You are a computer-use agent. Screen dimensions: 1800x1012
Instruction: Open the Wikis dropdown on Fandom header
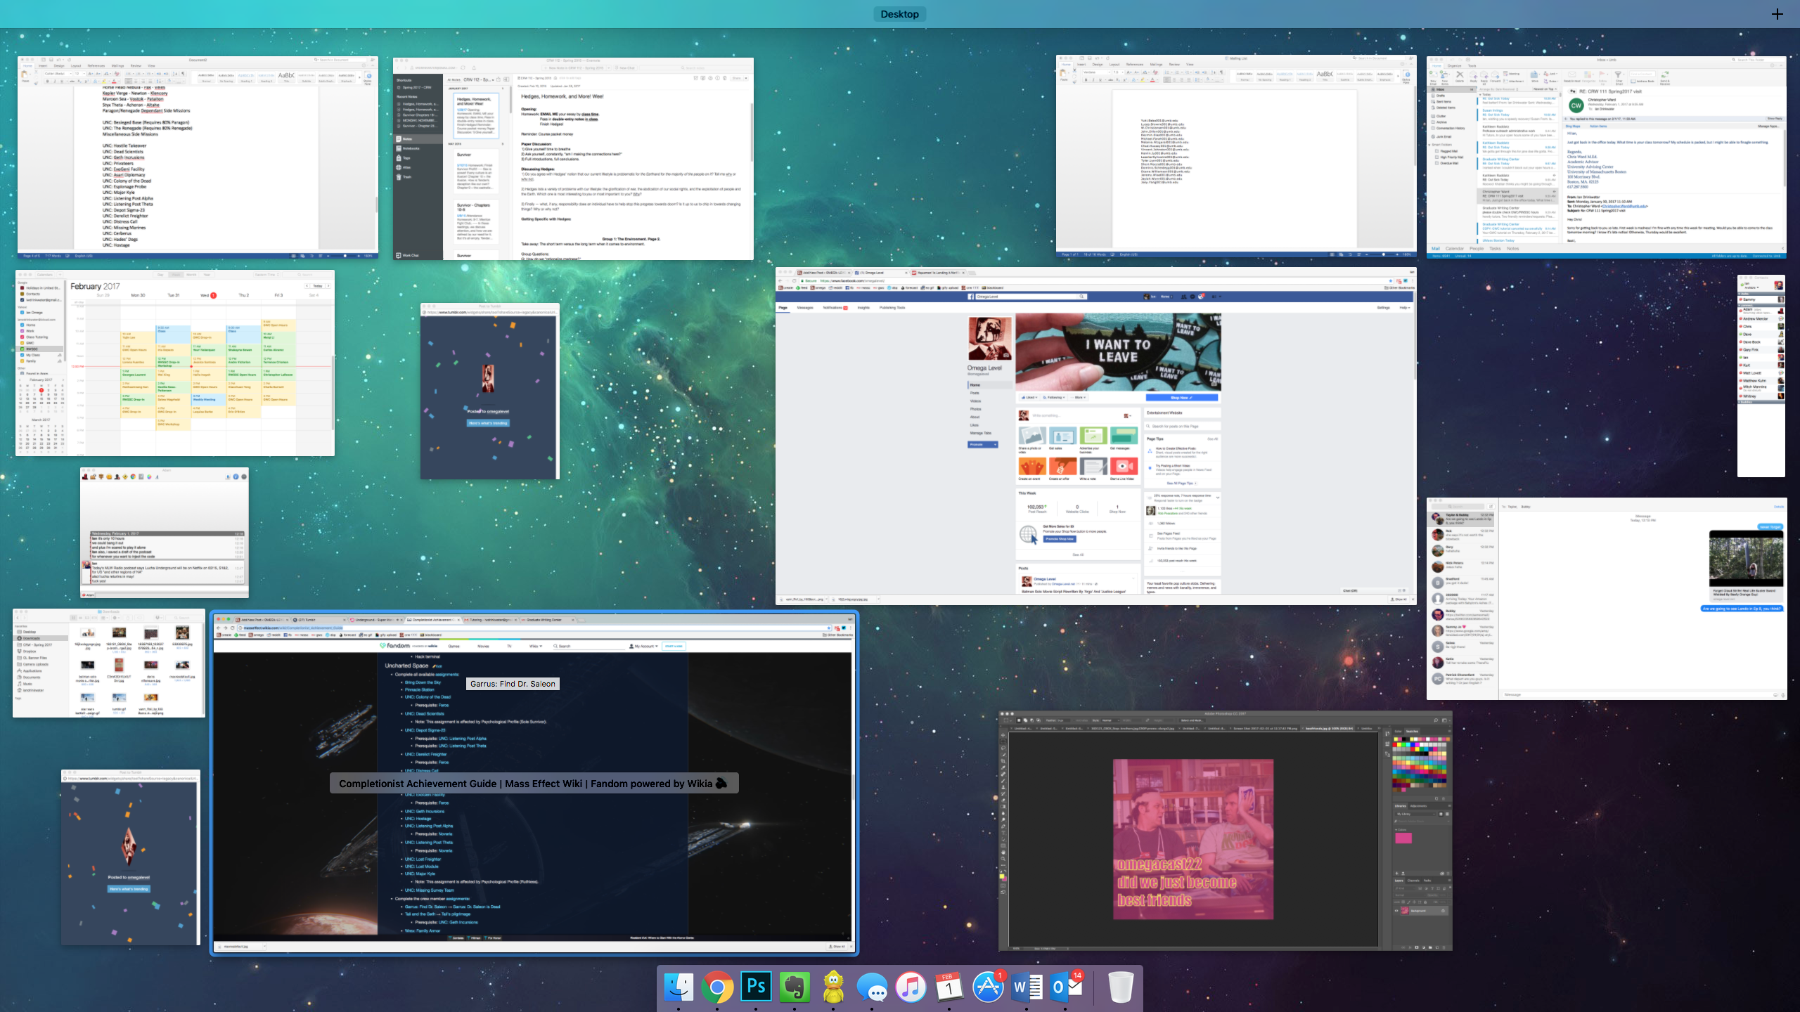[x=536, y=646]
